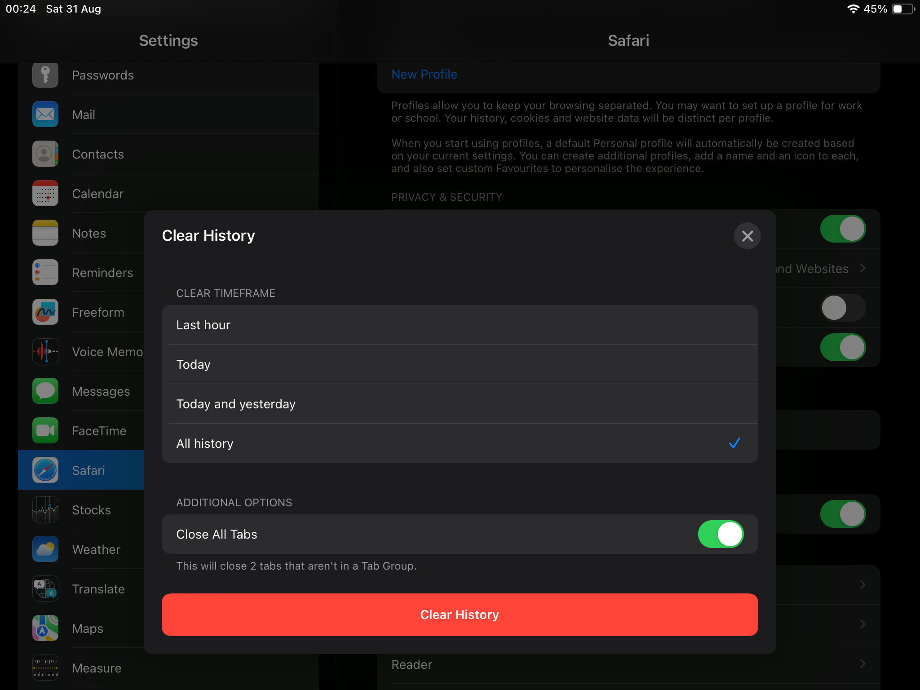Viewport: 920px width, 690px height.
Task: Select the Last hour timeframe
Action: click(x=460, y=325)
